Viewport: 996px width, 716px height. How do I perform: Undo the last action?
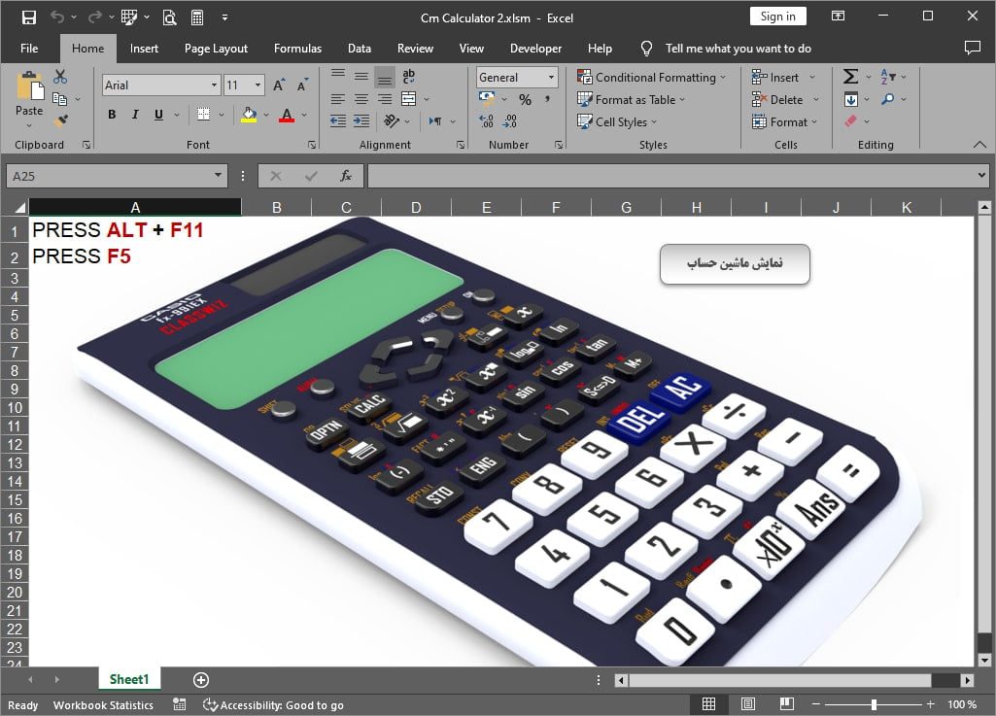pyautogui.click(x=57, y=17)
